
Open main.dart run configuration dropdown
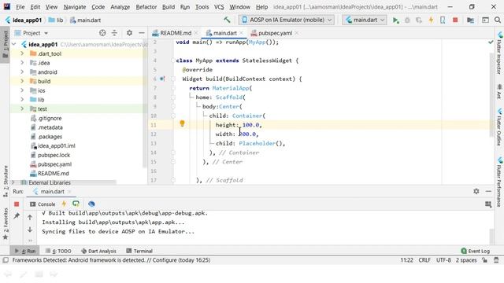365,20
